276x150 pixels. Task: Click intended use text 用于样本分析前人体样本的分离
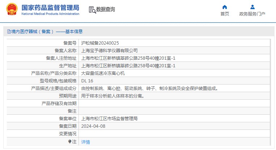click(x=113, y=96)
